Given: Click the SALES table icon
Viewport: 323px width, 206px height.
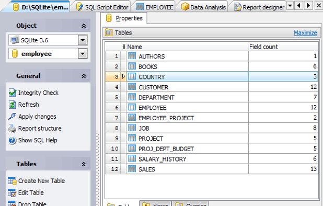Looking at the screenshot, I should (x=132, y=169).
